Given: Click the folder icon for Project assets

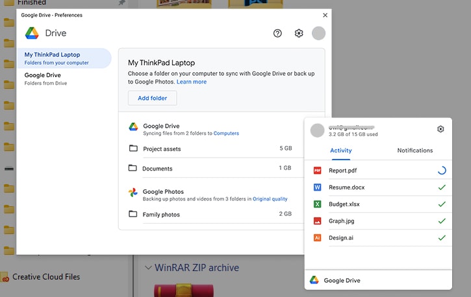Looking at the screenshot, I should click(x=133, y=148).
